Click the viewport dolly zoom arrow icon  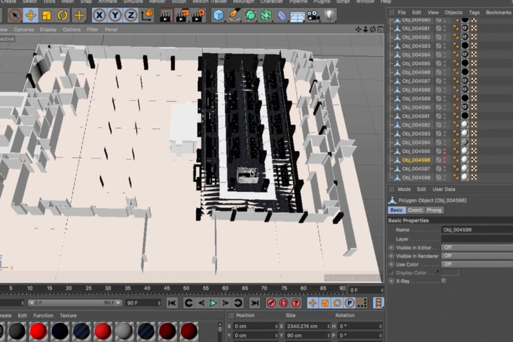366,29
